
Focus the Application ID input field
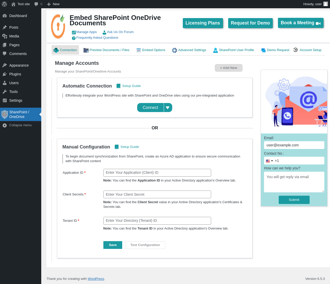(157, 173)
